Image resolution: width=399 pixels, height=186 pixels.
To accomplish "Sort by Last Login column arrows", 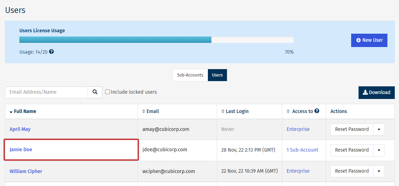I will [223, 111].
